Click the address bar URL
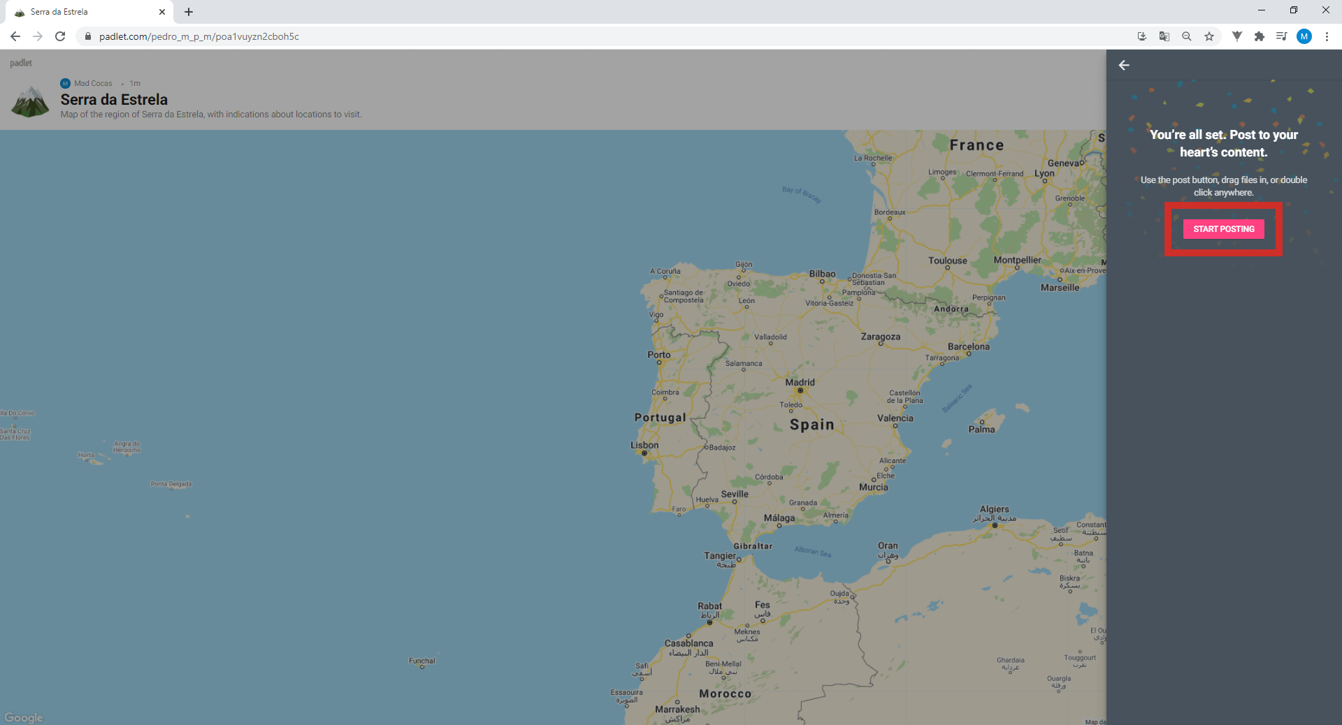1342x725 pixels. click(x=199, y=36)
